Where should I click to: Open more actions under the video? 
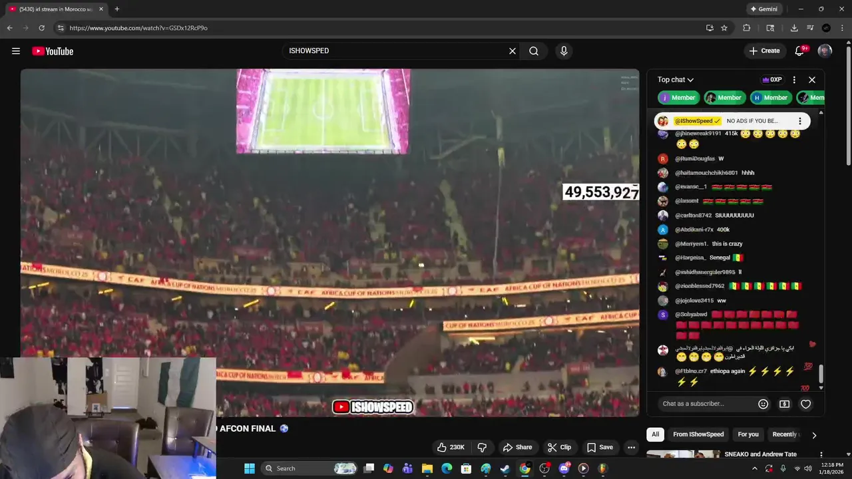point(631,447)
